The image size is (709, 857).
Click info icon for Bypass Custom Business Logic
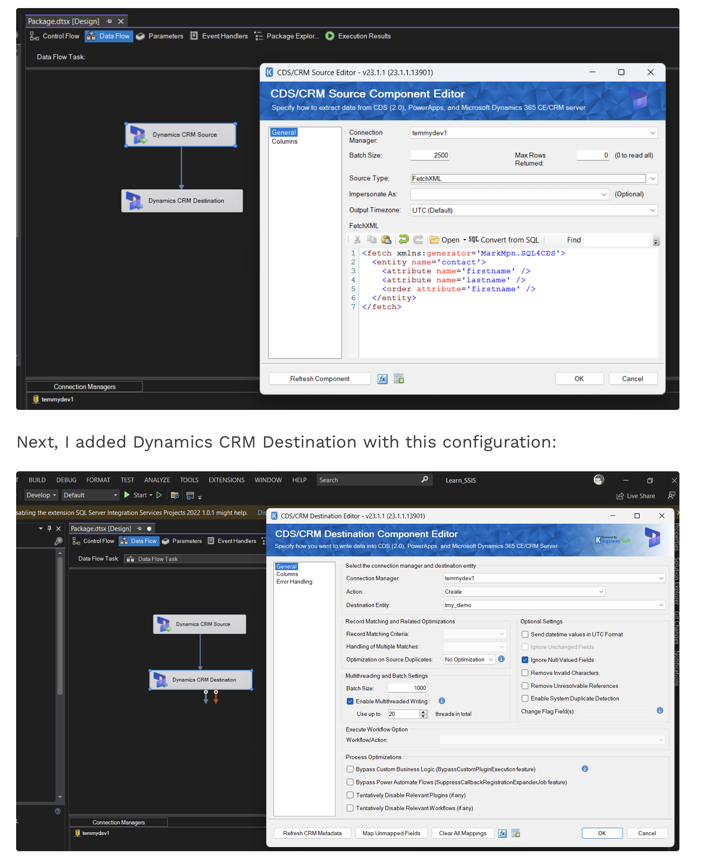[x=585, y=769]
